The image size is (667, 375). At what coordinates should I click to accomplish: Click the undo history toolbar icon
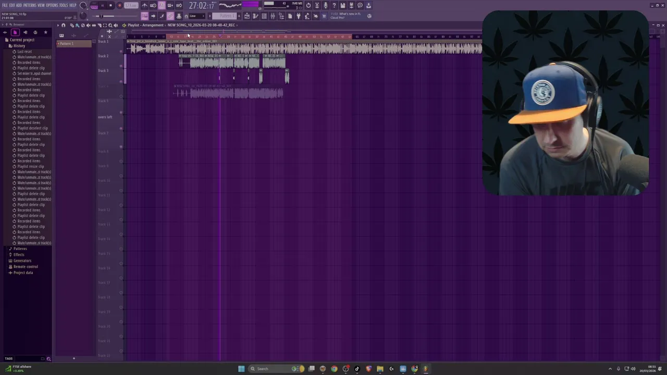(308, 5)
